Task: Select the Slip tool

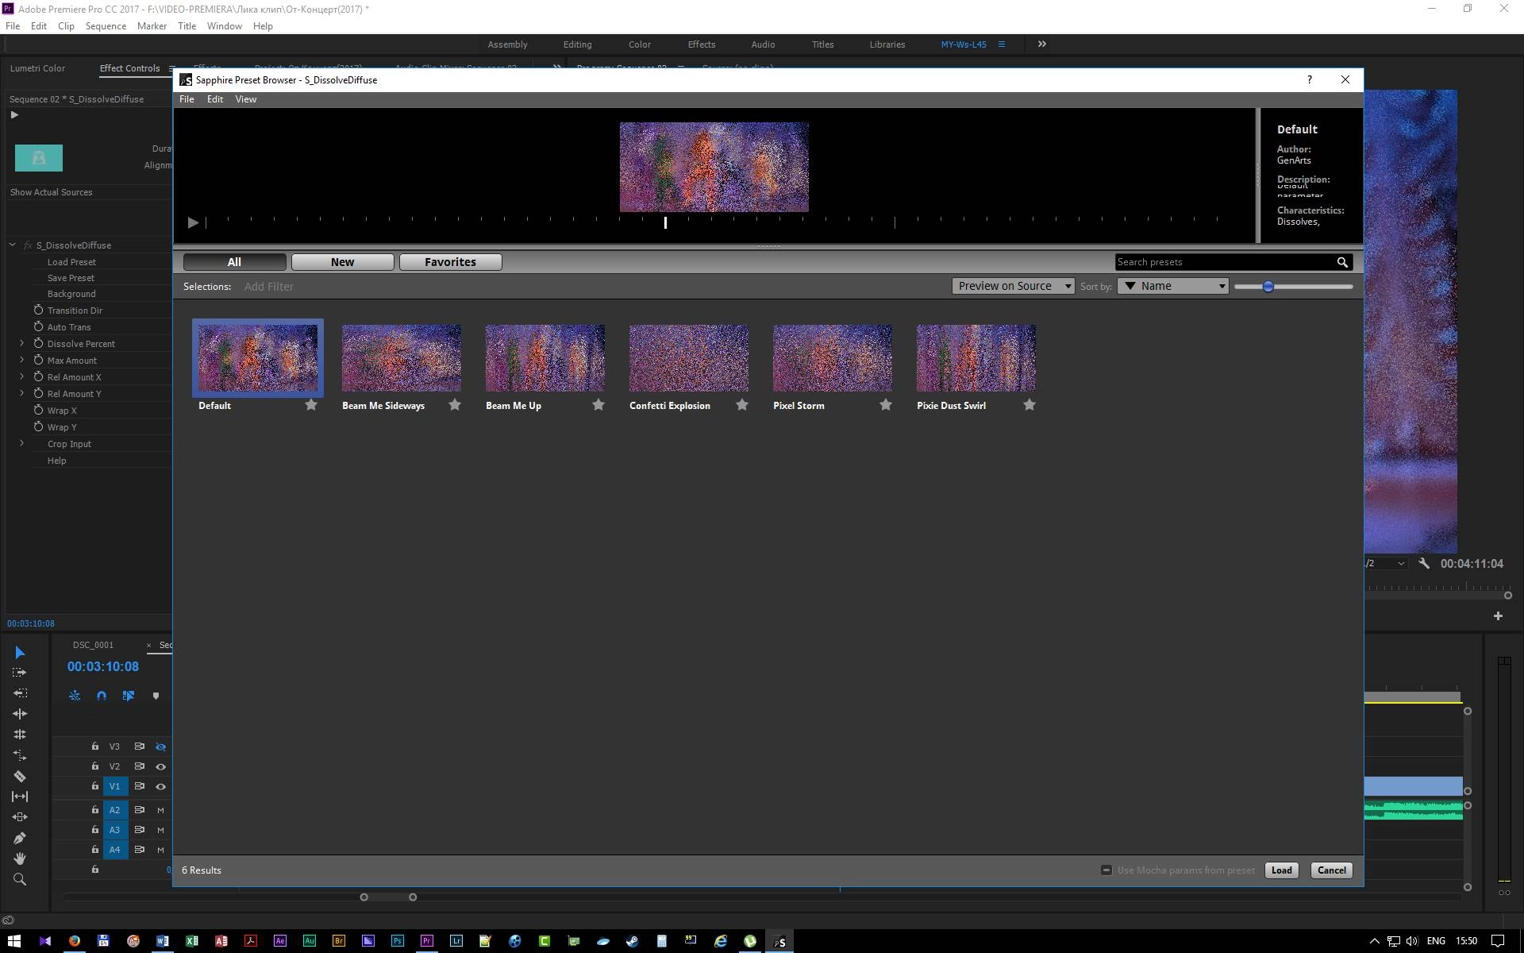Action: point(20,797)
